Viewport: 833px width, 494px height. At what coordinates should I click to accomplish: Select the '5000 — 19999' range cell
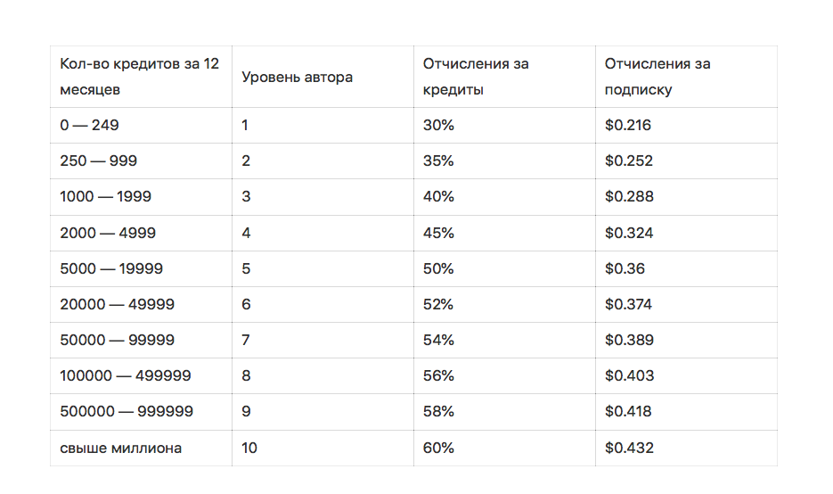pos(141,268)
